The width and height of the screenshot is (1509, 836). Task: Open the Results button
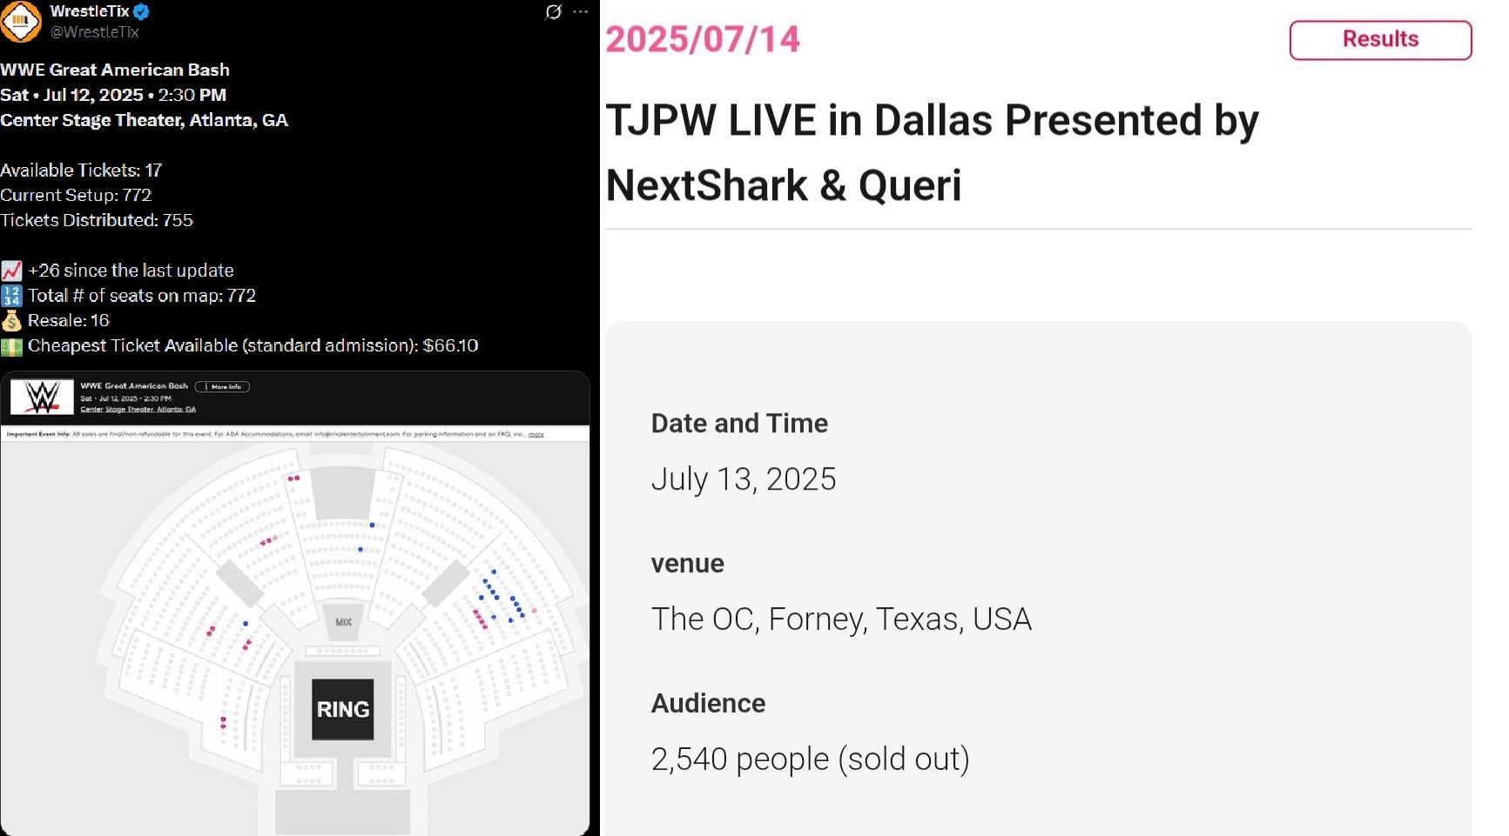point(1380,40)
